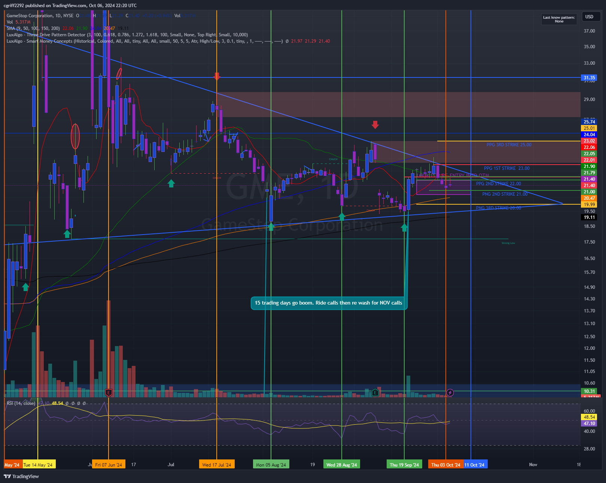The width and height of the screenshot is (606, 483).
Task: Select the Mon 05 Aug '24 date marker
Action: tap(271, 465)
